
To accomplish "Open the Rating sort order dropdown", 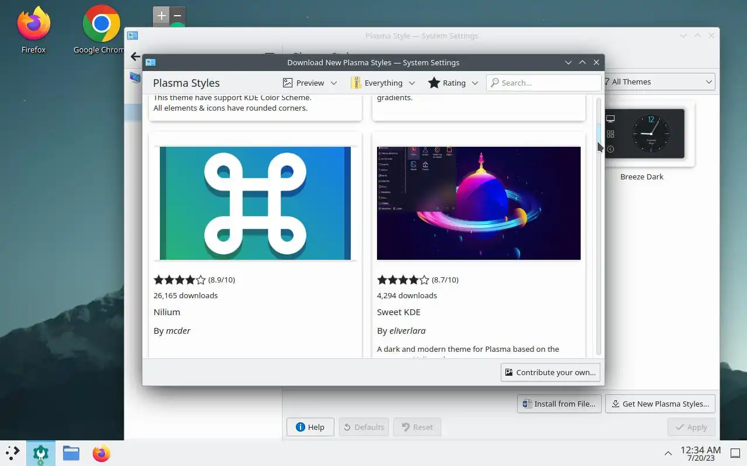I will pyautogui.click(x=453, y=83).
